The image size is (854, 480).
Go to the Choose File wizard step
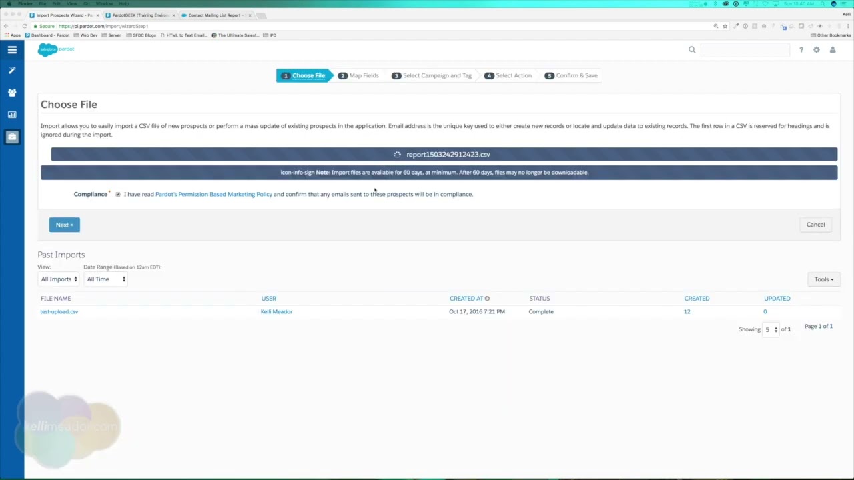304,75
